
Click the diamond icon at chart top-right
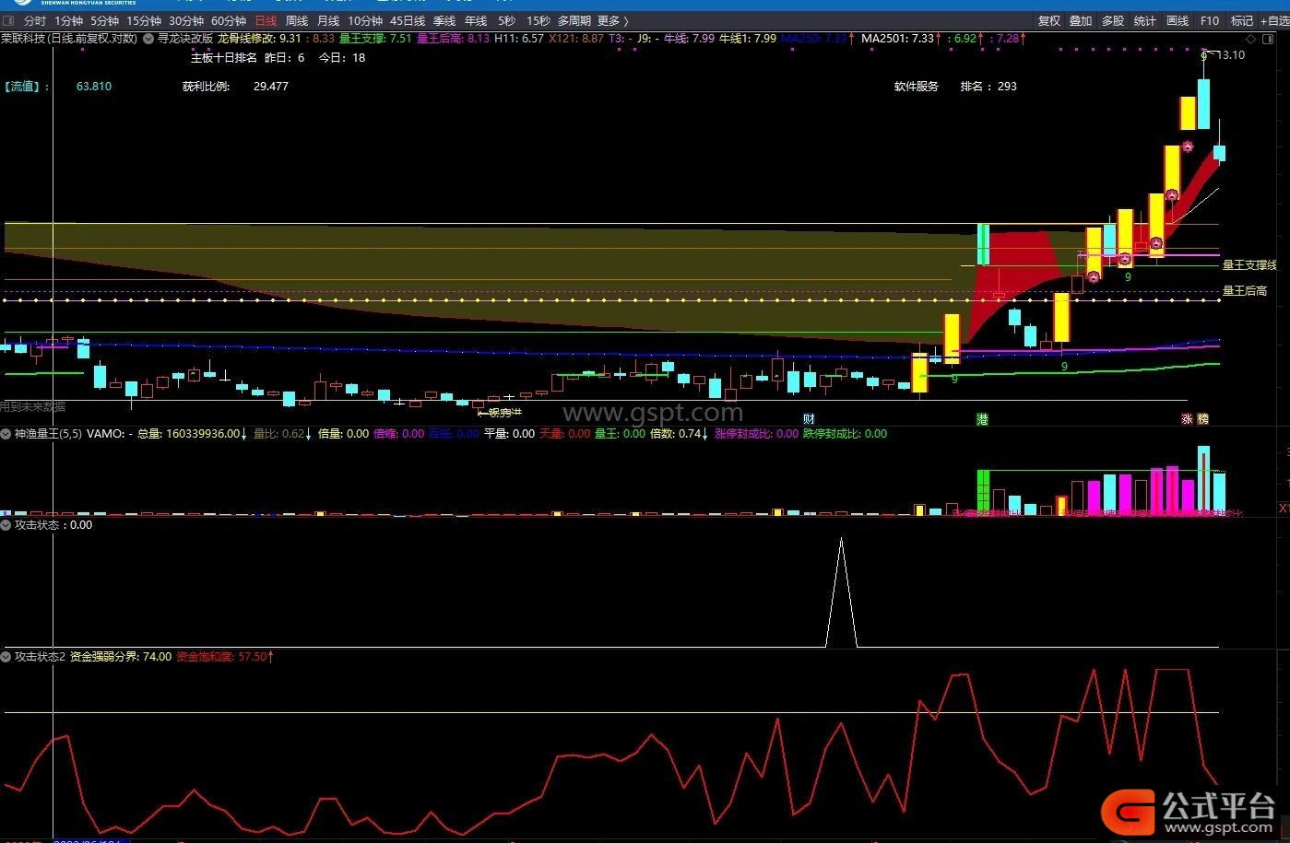pos(1249,39)
